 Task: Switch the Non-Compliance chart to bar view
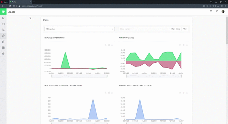coord(183,45)
